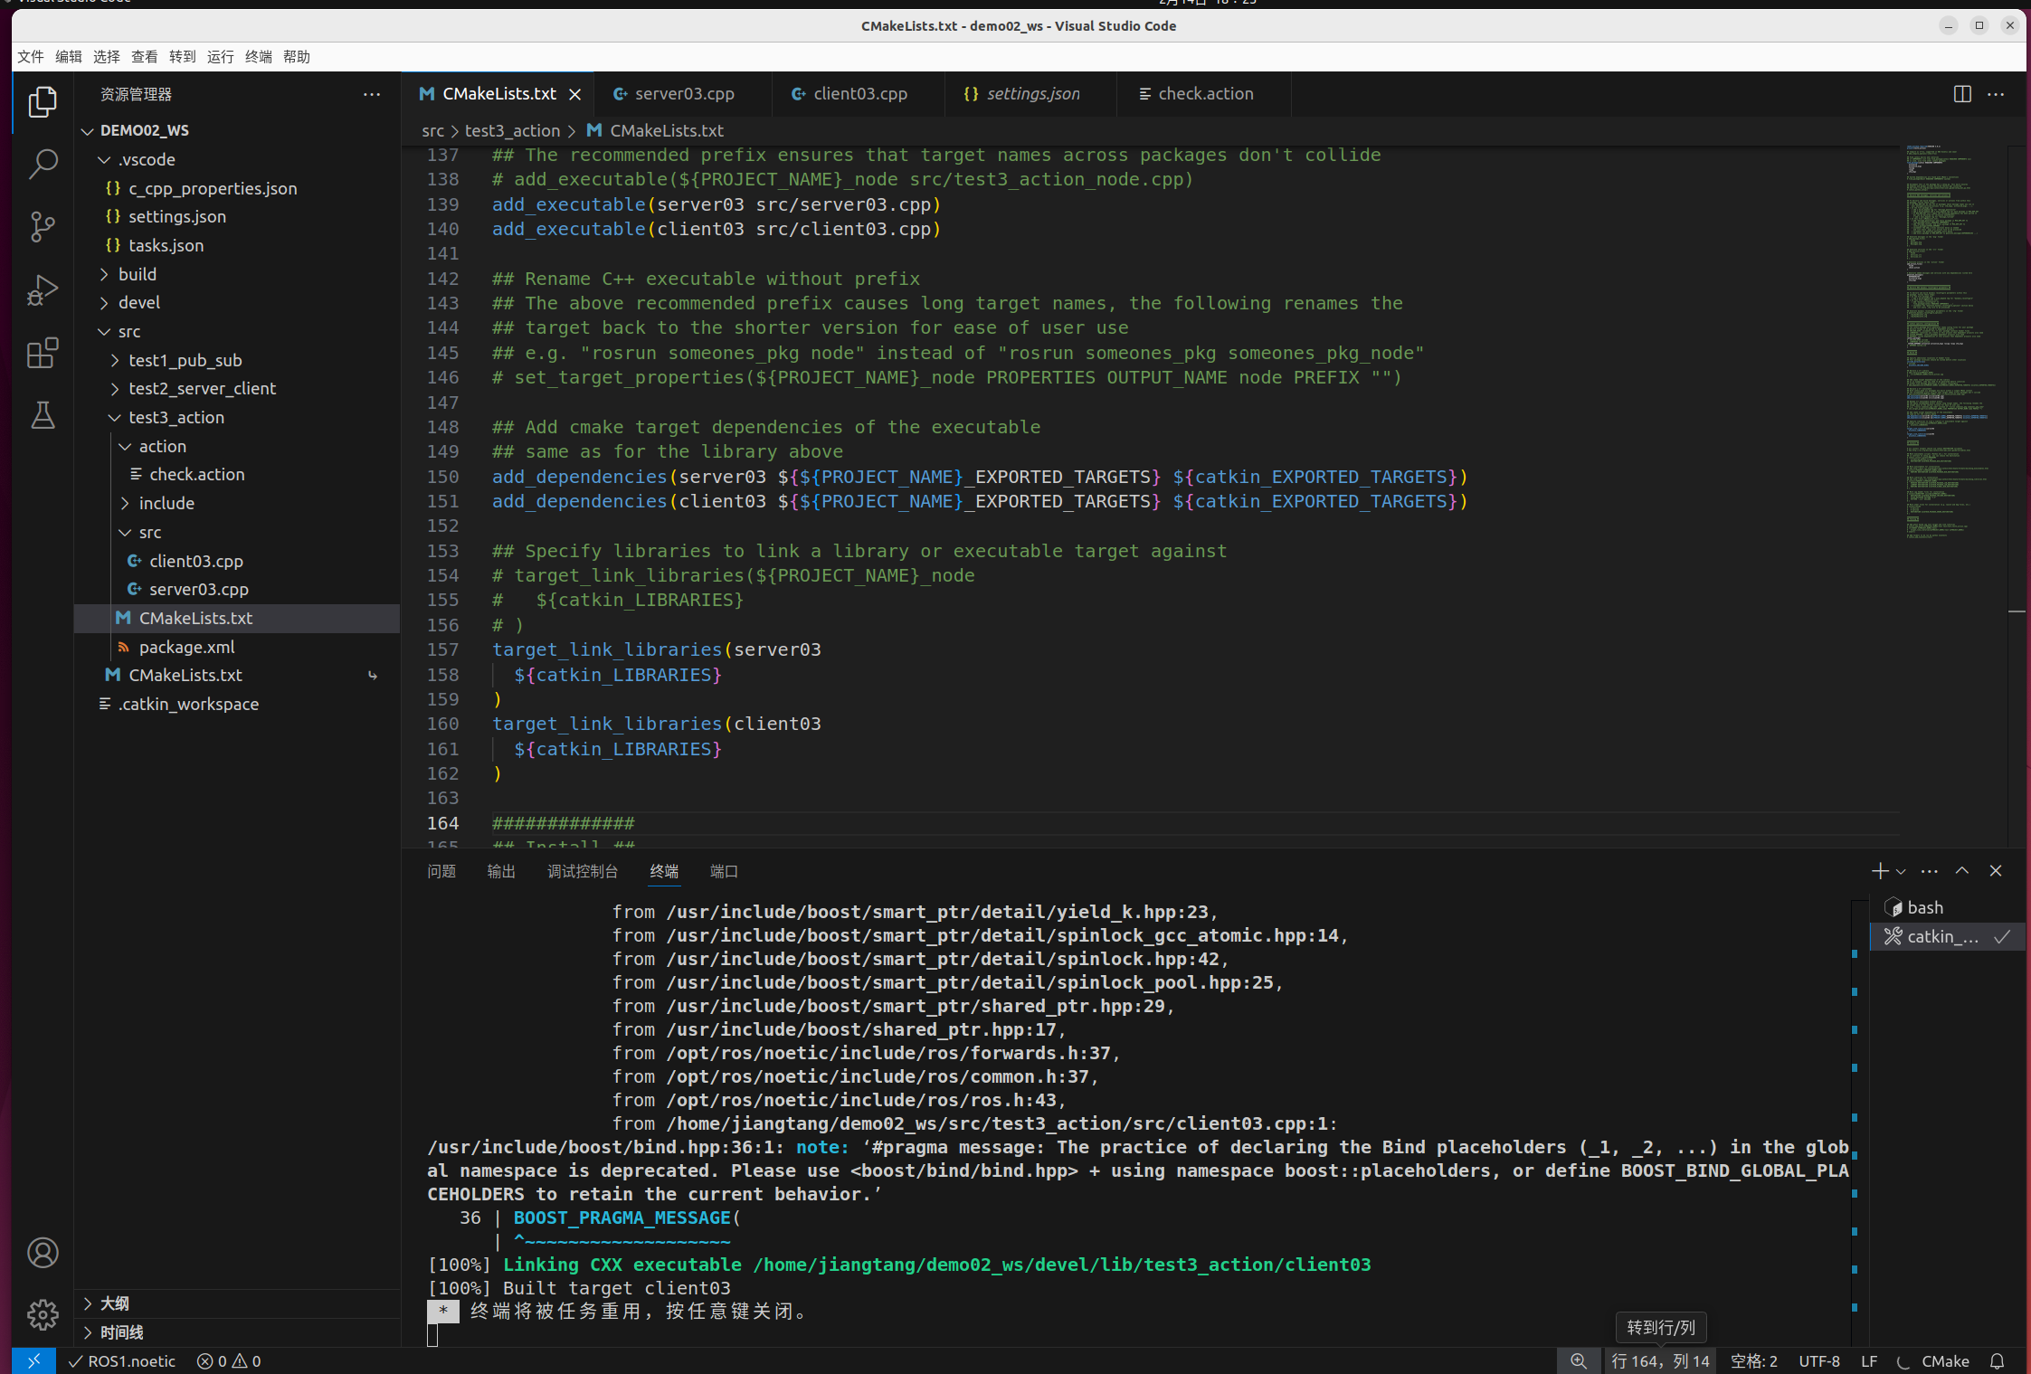Expand the build folder
The height and width of the screenshot is (1374, 2031).
click(138, 274)
